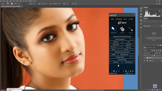162x91 pixels.
Task: Click the layer Opacity value field
Action: (160, 53)
